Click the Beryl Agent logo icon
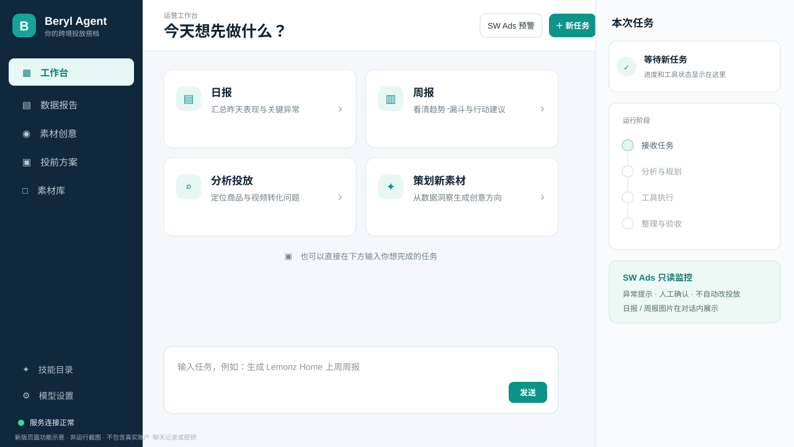This screenshot has width=794, height=447. point(24,25)
